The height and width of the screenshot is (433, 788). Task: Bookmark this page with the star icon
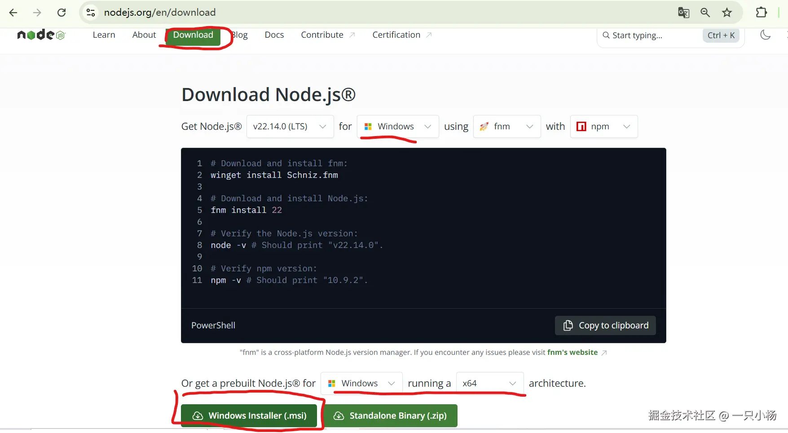click(727, 13)
